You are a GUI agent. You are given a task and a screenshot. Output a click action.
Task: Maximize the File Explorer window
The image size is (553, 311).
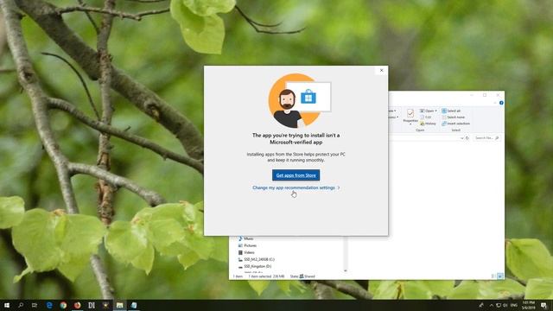tap(485, 95)
